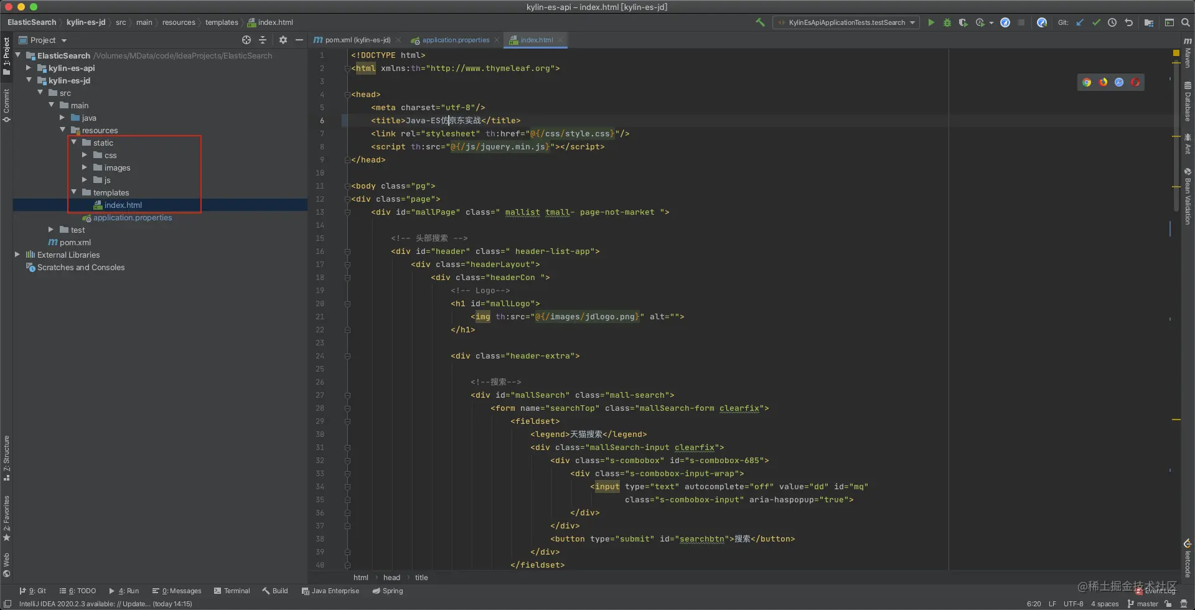The image size is (1195, 610).
Task: Show Git history with the clock icon
Action: [1112, 22]
